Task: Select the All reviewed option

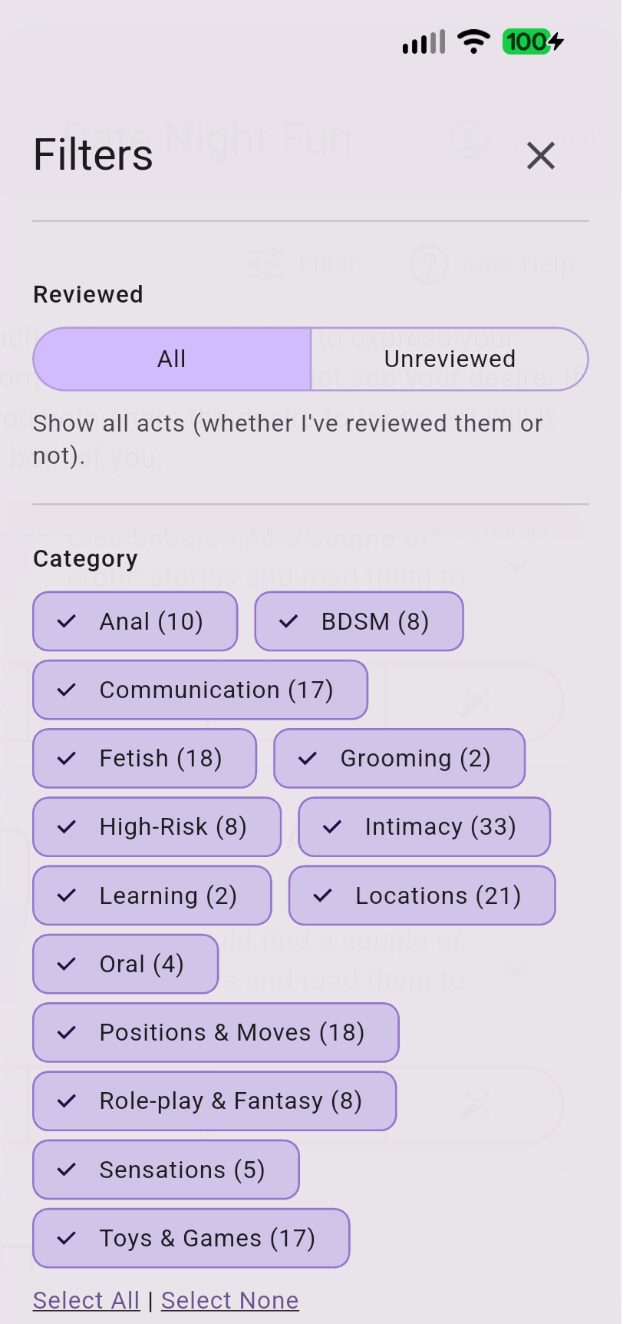Action: [x=171, y=359]
